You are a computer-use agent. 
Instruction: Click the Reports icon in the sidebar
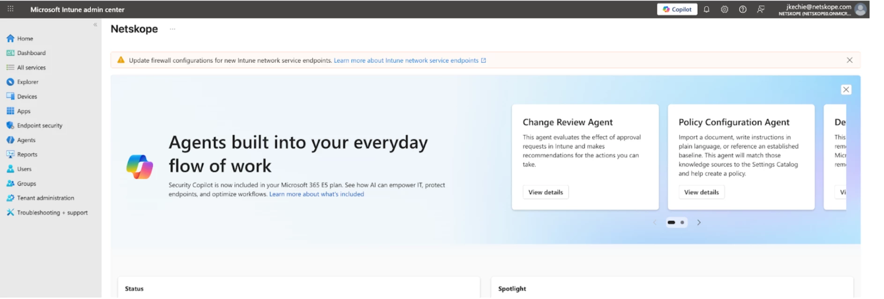point(10,154)
